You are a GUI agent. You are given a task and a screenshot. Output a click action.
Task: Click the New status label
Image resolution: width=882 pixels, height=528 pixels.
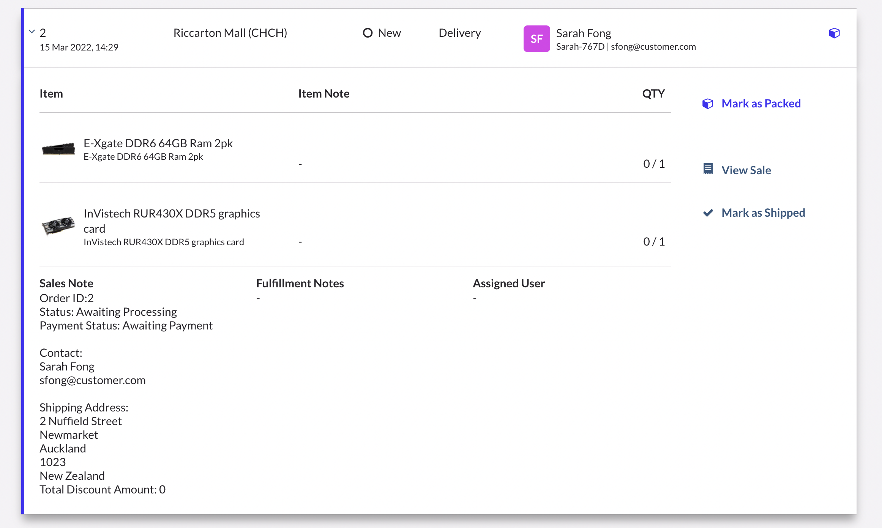389,33
